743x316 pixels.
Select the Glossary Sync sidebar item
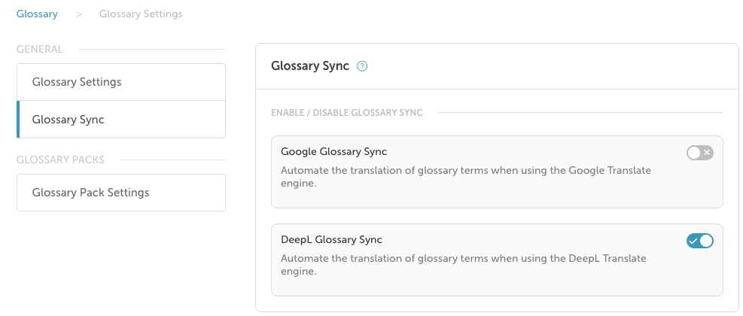[121, 120]
